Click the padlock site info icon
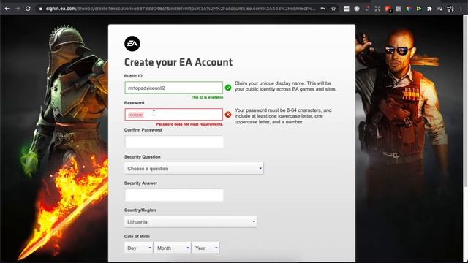The image size is (468, 263). point(41,9)
